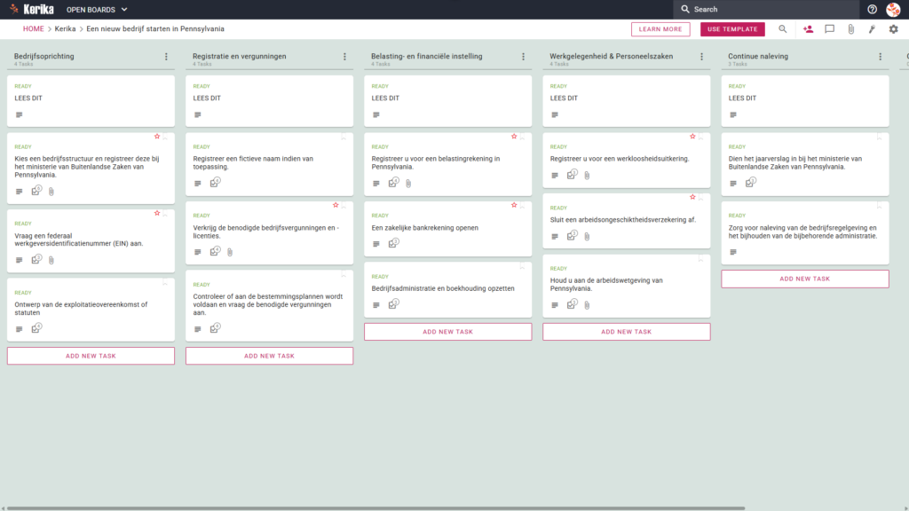This screenshot has height=511, width=909.
Task: Open Registratie en vergunningen column options menu
Action: click(x=345, y=56)
